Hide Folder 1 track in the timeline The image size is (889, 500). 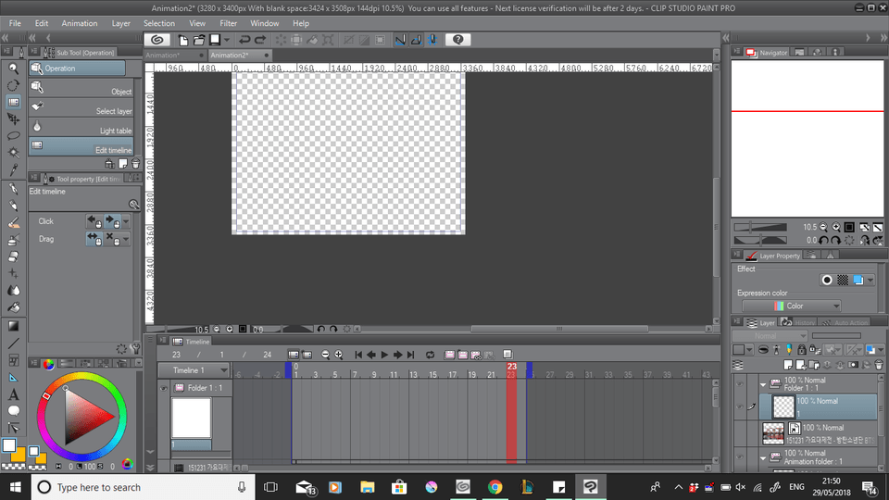pos(165,388)
